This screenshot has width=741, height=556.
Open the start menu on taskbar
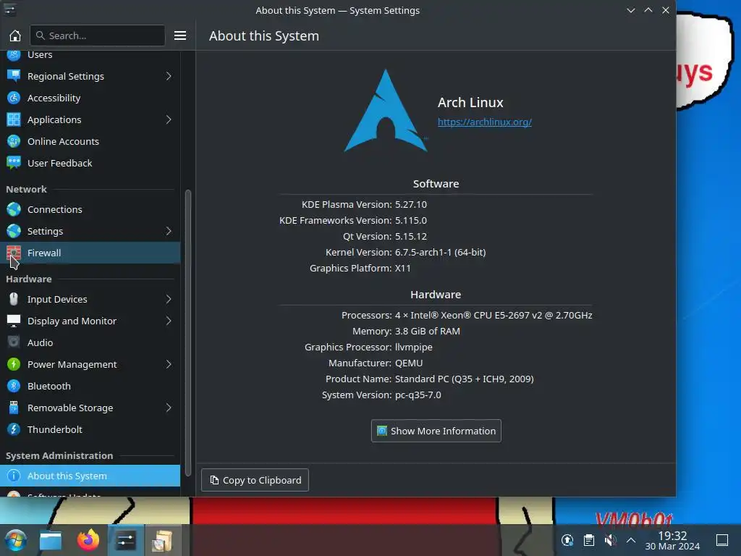16,540
